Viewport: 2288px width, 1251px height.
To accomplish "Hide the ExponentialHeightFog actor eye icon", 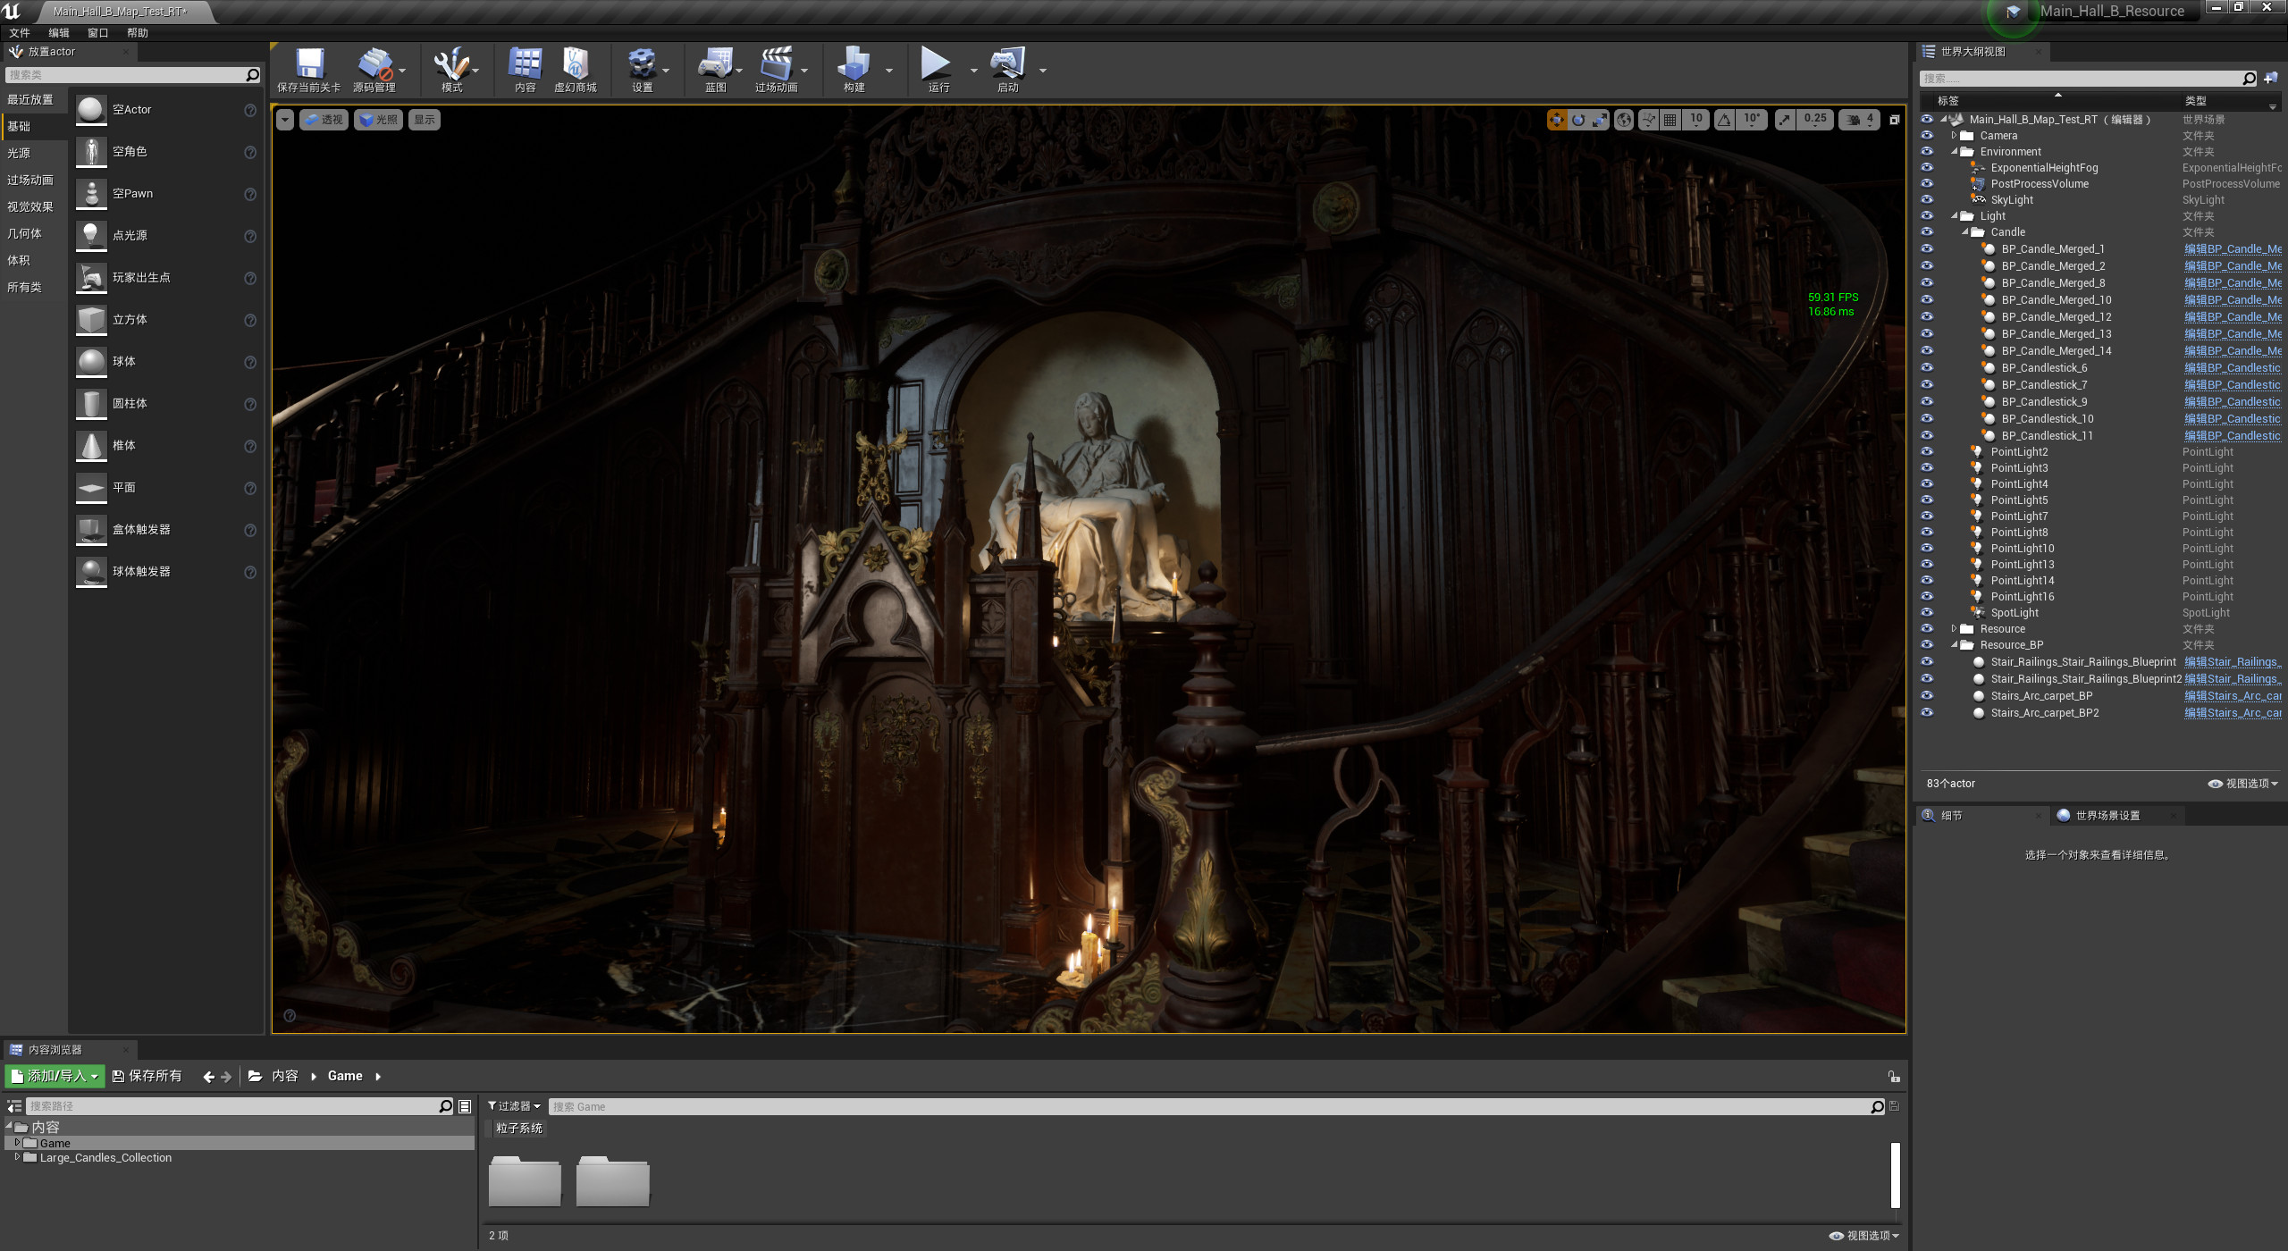I will (1927, 168).
